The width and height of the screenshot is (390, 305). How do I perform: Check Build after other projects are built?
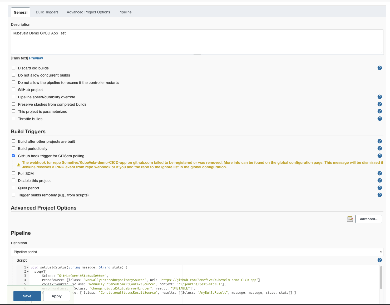14,141
